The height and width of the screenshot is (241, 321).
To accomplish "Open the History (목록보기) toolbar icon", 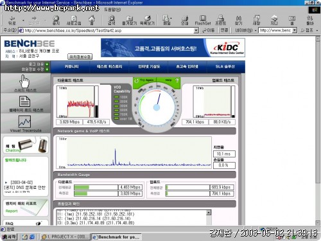I will point(147,19).
